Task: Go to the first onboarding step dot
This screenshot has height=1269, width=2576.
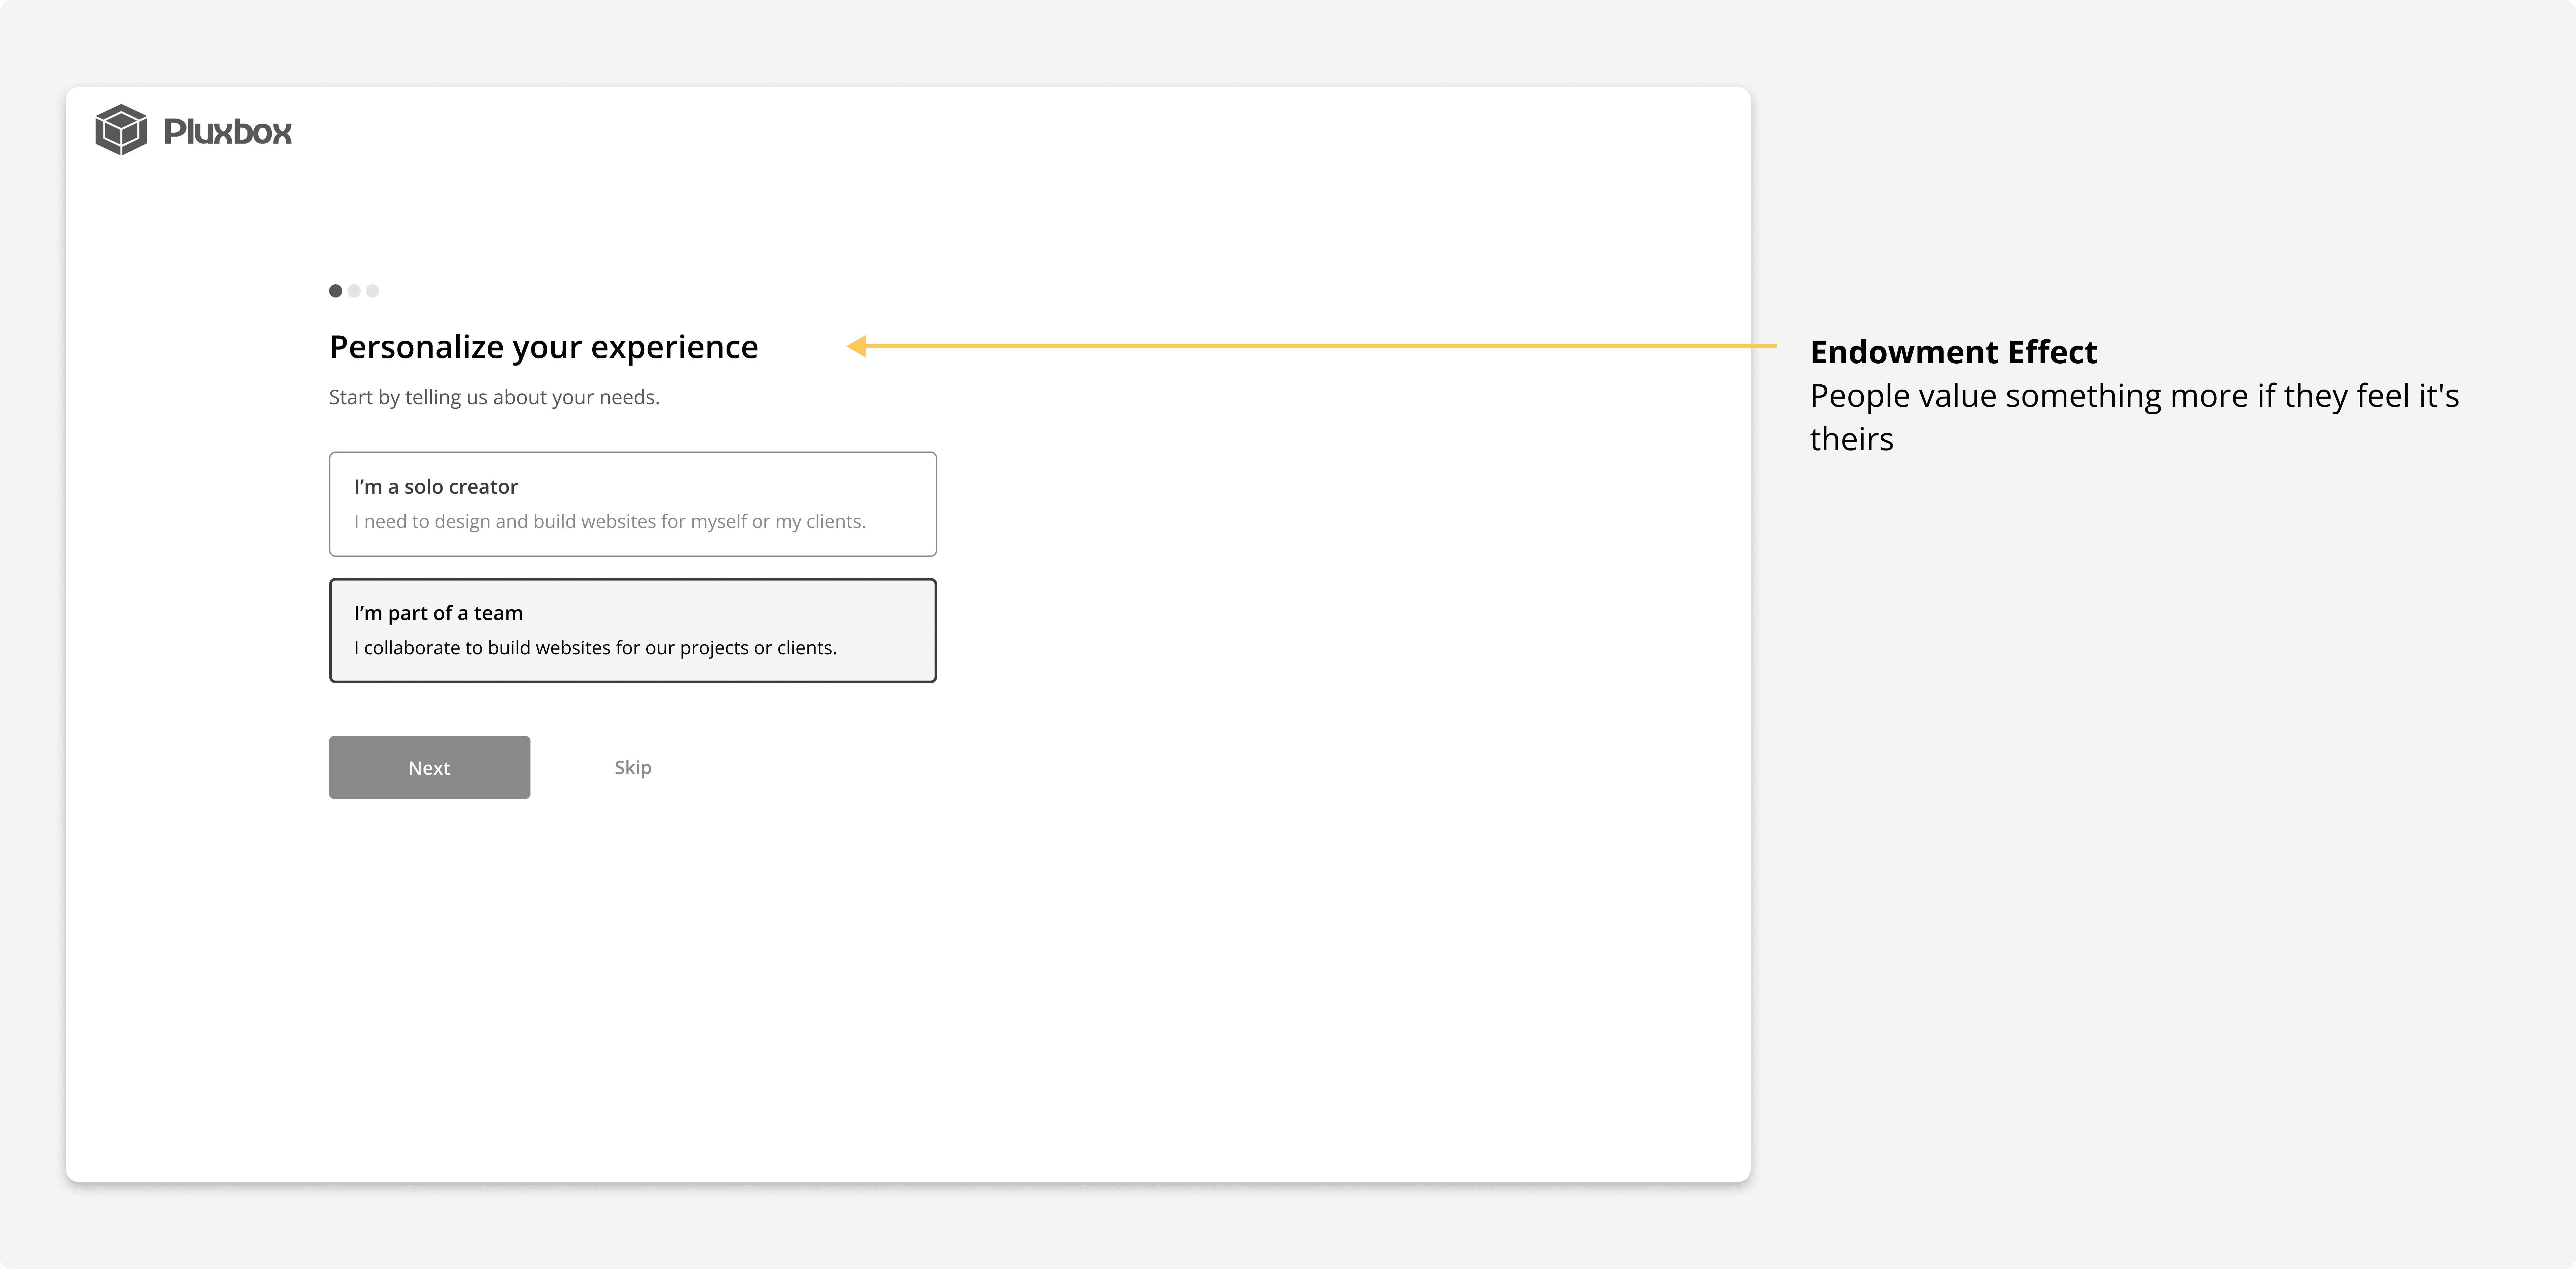Action: [336, 291]
